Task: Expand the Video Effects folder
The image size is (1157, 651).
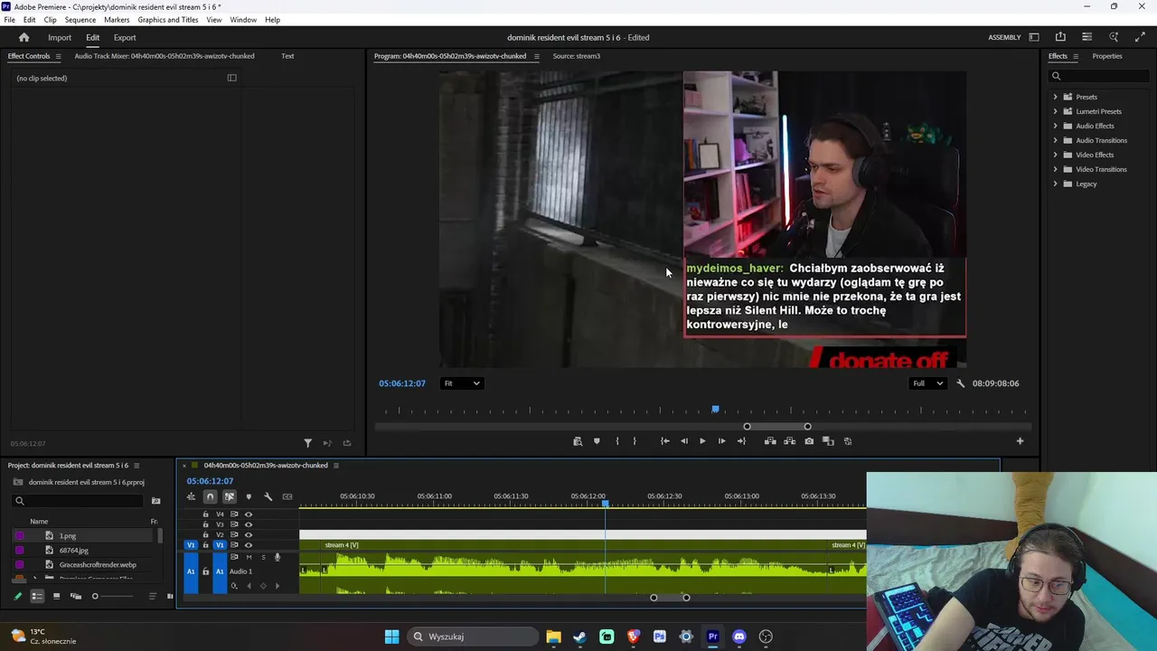Action: 1055,155
